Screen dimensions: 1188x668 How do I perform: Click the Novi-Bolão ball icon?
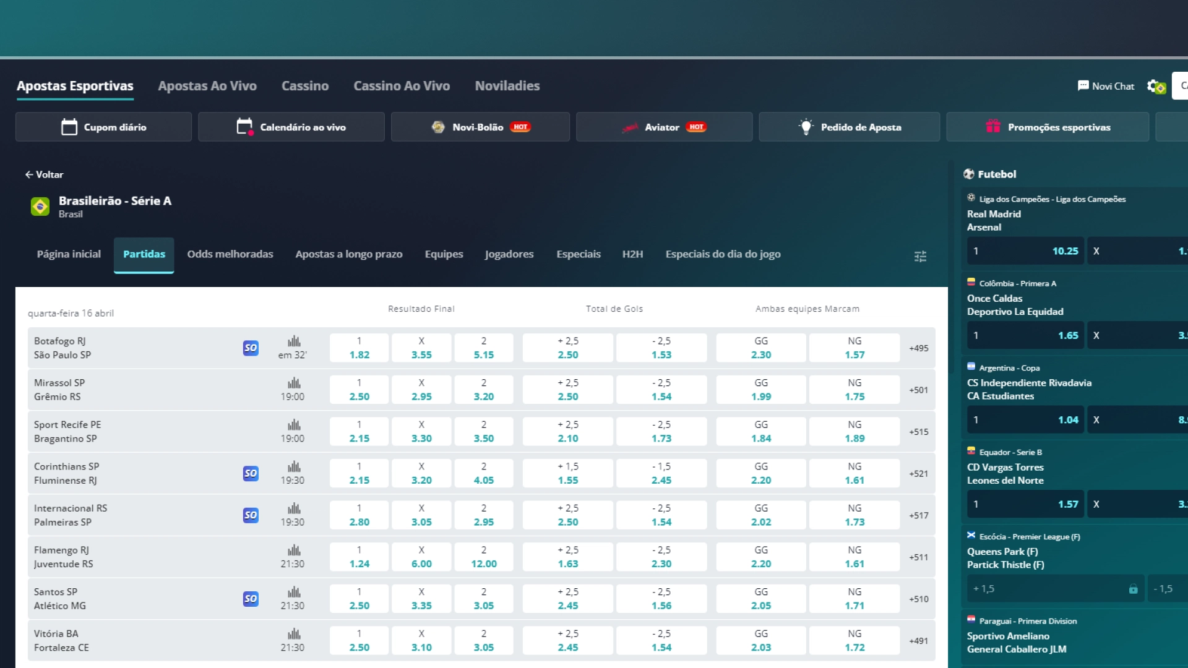438,127
